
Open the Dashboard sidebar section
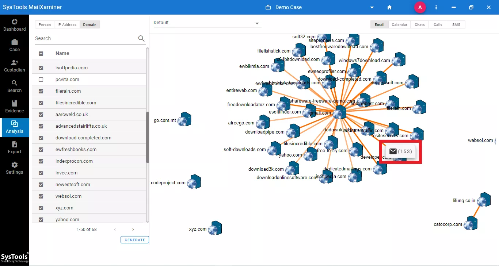(15, 25)
